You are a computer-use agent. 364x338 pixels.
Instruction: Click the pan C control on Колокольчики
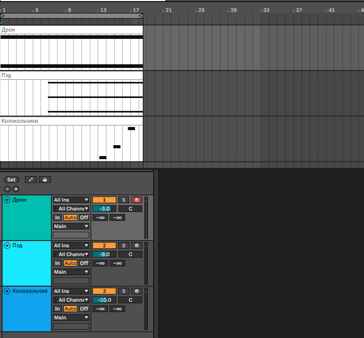[x=130, y=300]
